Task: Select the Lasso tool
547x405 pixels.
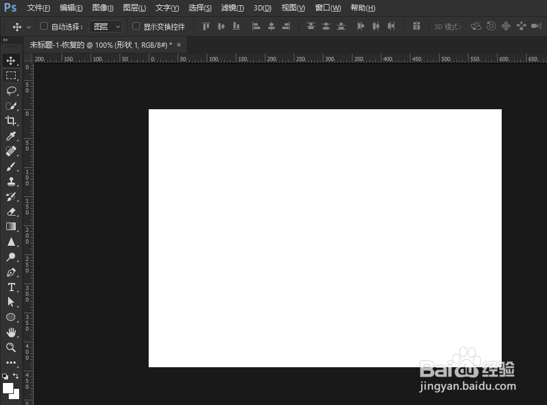Action: click(11, 91)
